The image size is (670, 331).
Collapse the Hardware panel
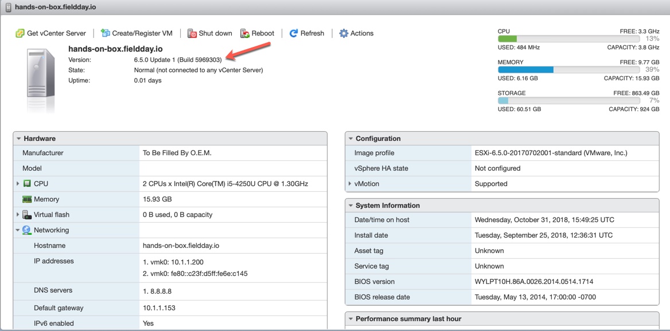coord(18,139)
